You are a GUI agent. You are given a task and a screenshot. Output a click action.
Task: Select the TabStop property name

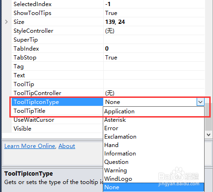pyautogui.click(x=25, y=58)
